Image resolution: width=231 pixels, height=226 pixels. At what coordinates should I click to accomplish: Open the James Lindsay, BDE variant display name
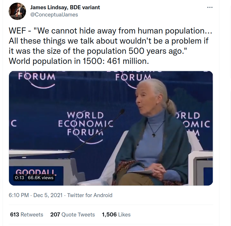click(65, 7)
